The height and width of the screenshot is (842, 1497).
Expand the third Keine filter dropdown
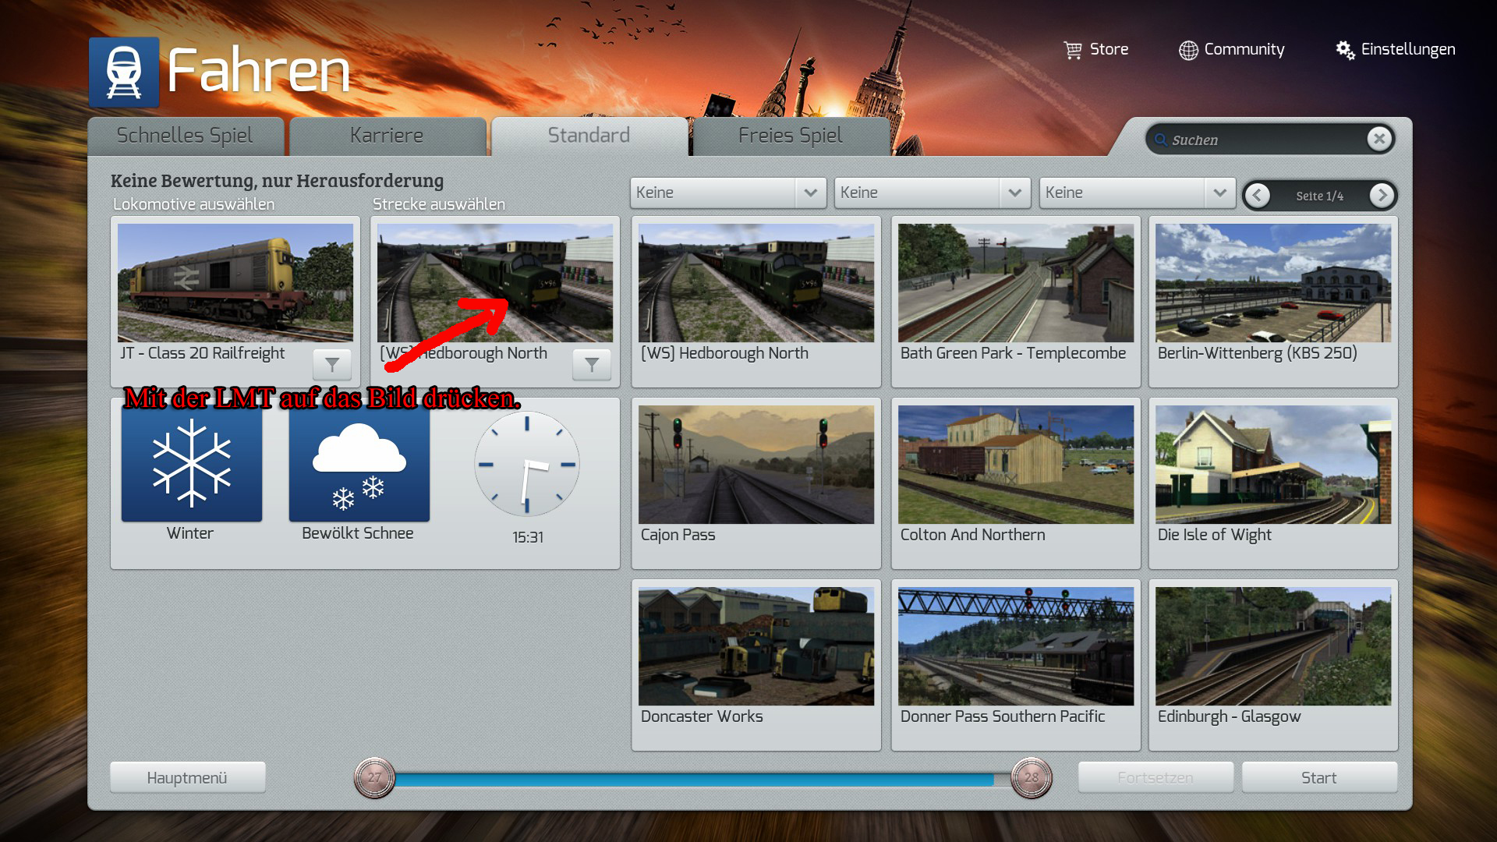[1219, 193]
